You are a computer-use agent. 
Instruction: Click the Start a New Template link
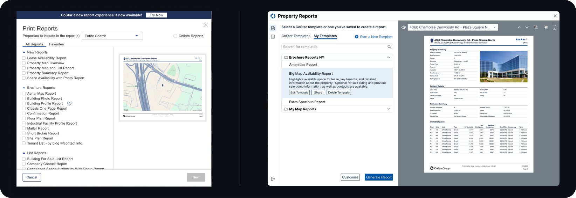coord(376,37)
